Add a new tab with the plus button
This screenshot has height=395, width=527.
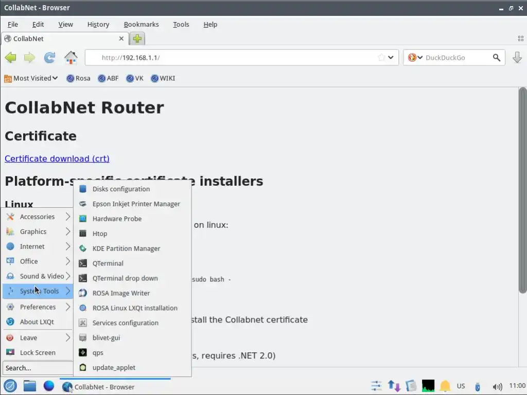click(137, 39)
